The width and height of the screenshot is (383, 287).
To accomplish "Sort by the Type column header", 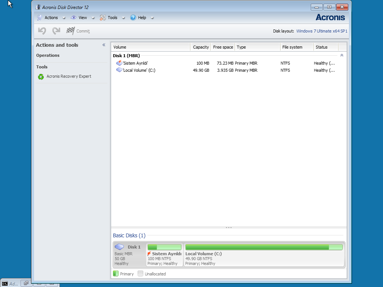I will 257,47.
